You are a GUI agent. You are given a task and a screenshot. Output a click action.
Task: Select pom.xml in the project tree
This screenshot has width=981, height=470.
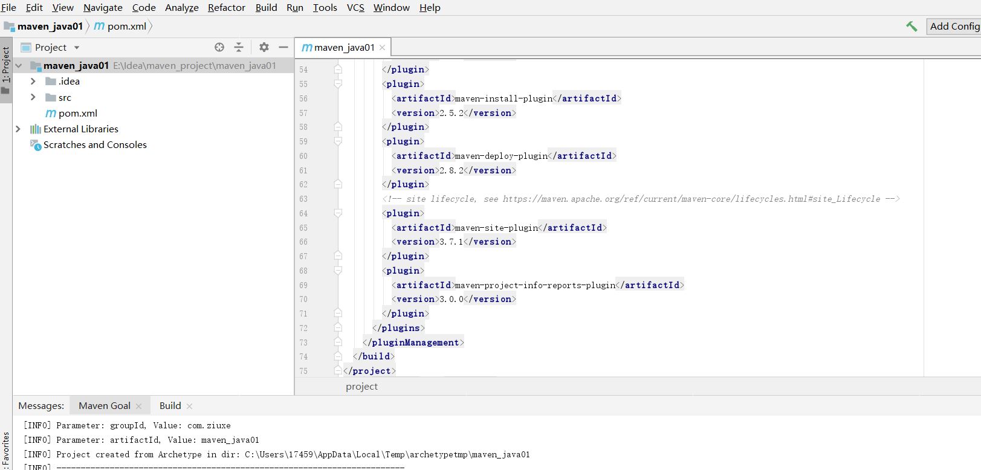pyautogui.click(x=71, y=113)
